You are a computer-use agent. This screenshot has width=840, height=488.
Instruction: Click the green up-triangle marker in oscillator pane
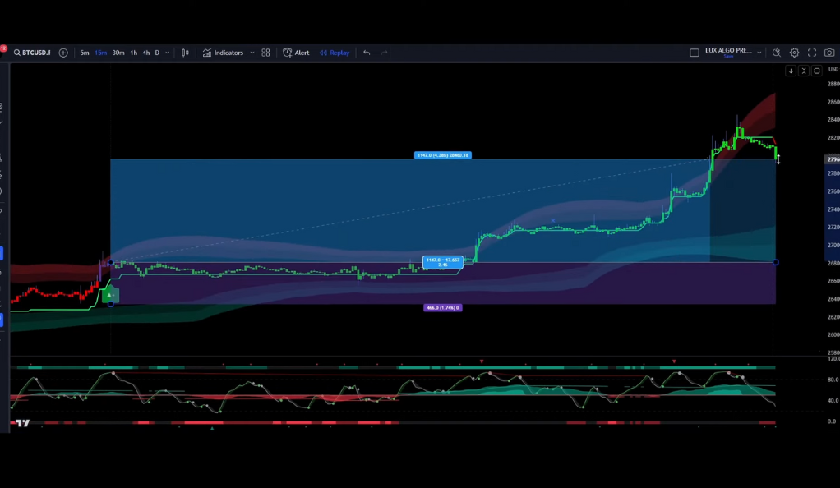point(212,429)
